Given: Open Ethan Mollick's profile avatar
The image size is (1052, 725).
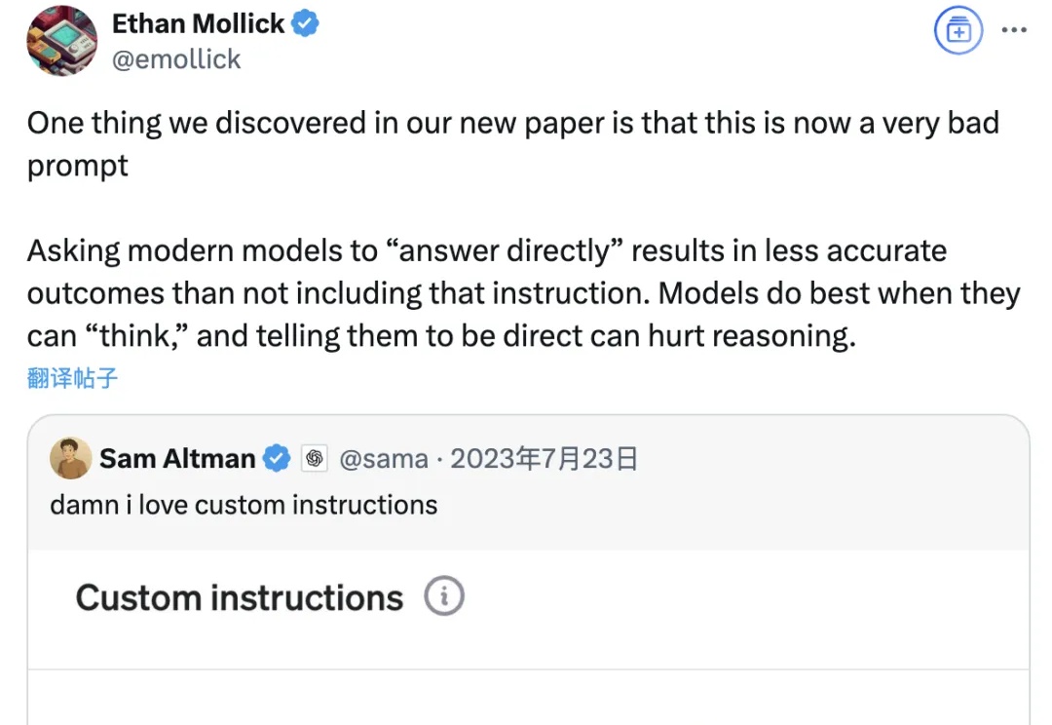Looking at the screenshot, I should [61, 41].
